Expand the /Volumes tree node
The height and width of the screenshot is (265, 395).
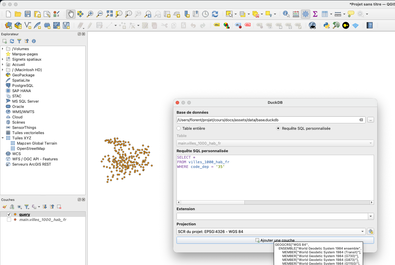pyautogui.click(x=3, y=49)
